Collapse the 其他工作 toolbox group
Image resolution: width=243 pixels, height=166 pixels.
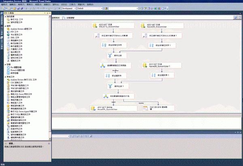pos(5,77)
